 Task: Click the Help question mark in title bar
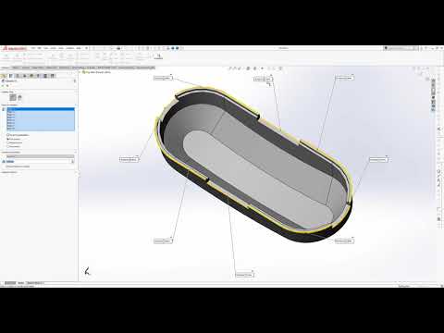pyautogui.click(x=425, y=48)
